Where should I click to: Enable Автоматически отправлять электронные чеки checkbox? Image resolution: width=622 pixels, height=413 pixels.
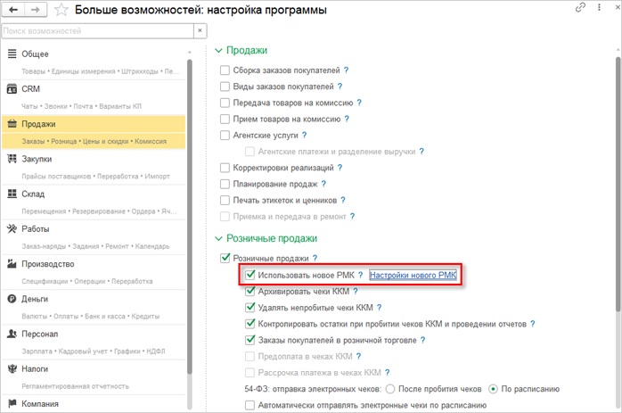(x=250, y=406)
